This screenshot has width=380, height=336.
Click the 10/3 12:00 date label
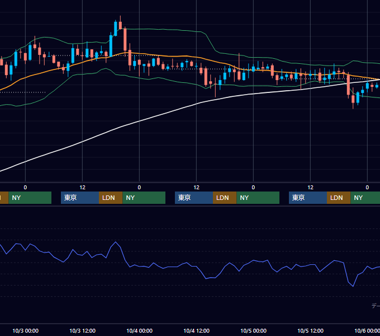pyautogui.click(x=82, y=330)
